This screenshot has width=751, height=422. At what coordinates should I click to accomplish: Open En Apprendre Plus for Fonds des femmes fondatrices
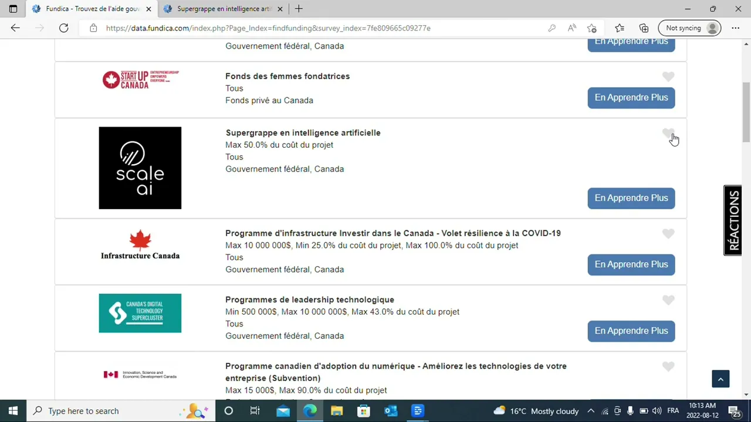631,97
